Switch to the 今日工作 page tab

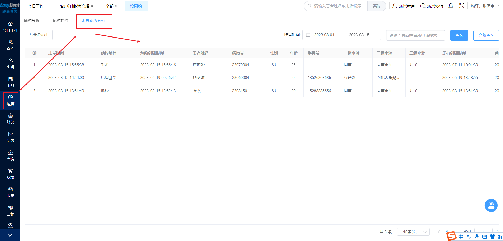click(36, 6)
